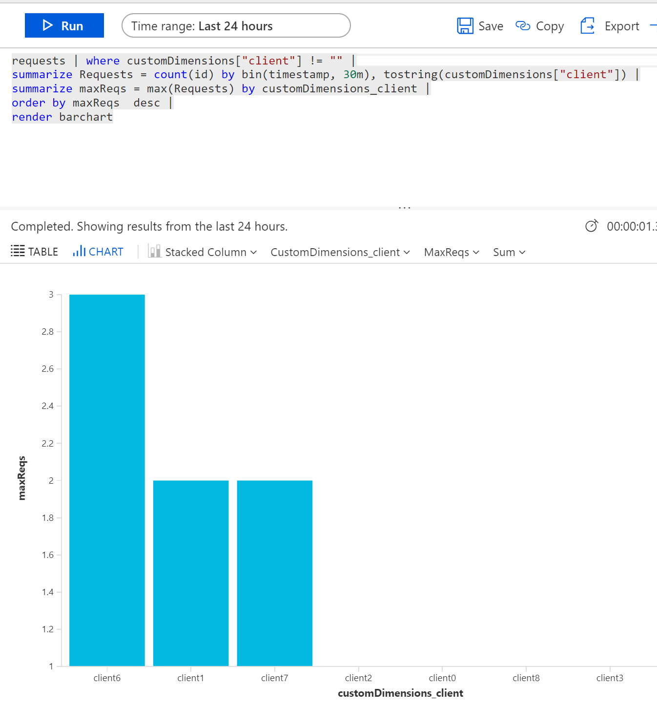The height and width of the screenshot is (707, 657).
Task: Click the client7 bar in the chart
Action: point(275,573)
